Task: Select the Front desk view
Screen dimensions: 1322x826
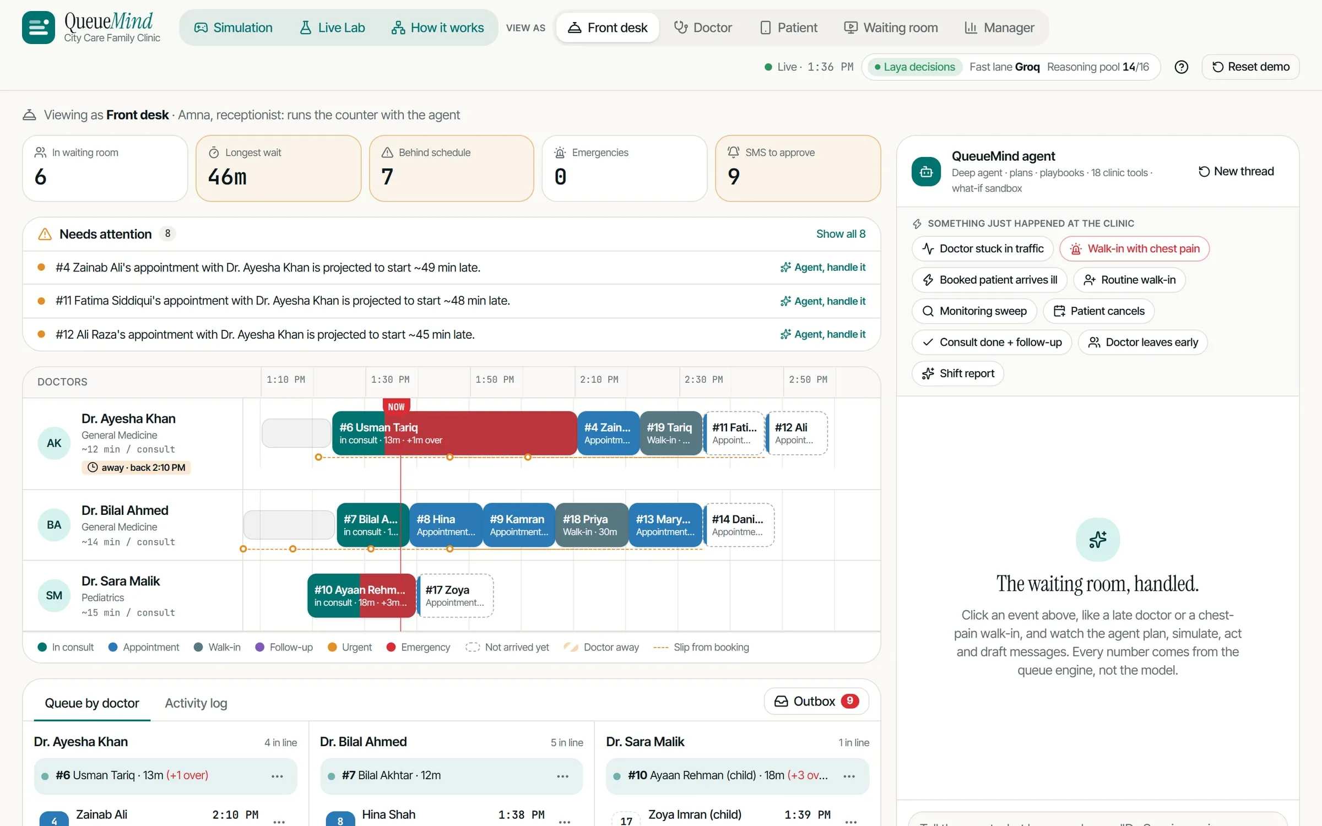Action: click(608, 28)
